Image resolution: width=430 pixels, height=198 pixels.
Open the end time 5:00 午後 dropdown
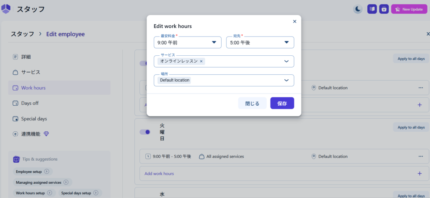point(260,42)
